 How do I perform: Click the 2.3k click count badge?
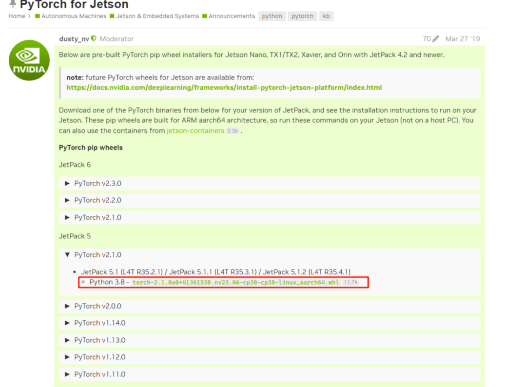click(233, 131)
